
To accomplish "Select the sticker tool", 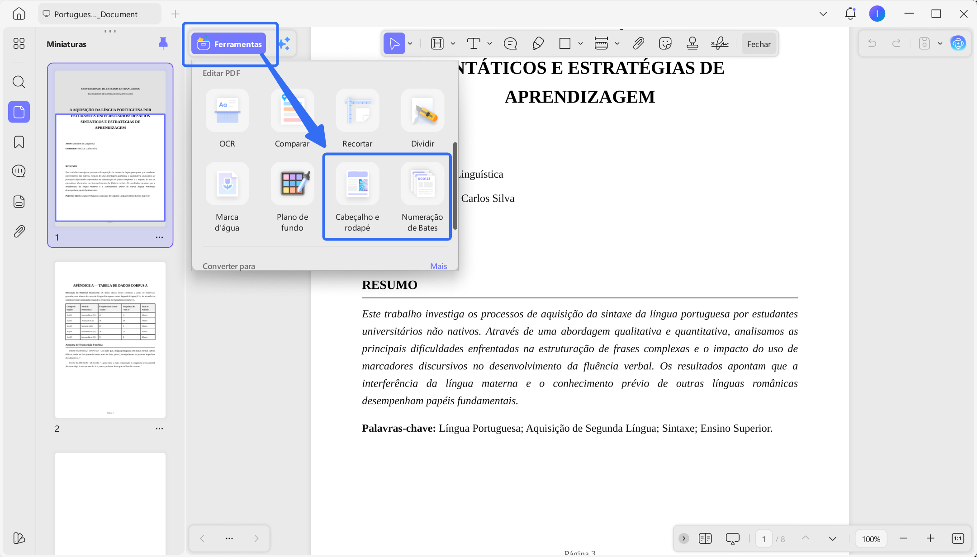I will 665,43.
